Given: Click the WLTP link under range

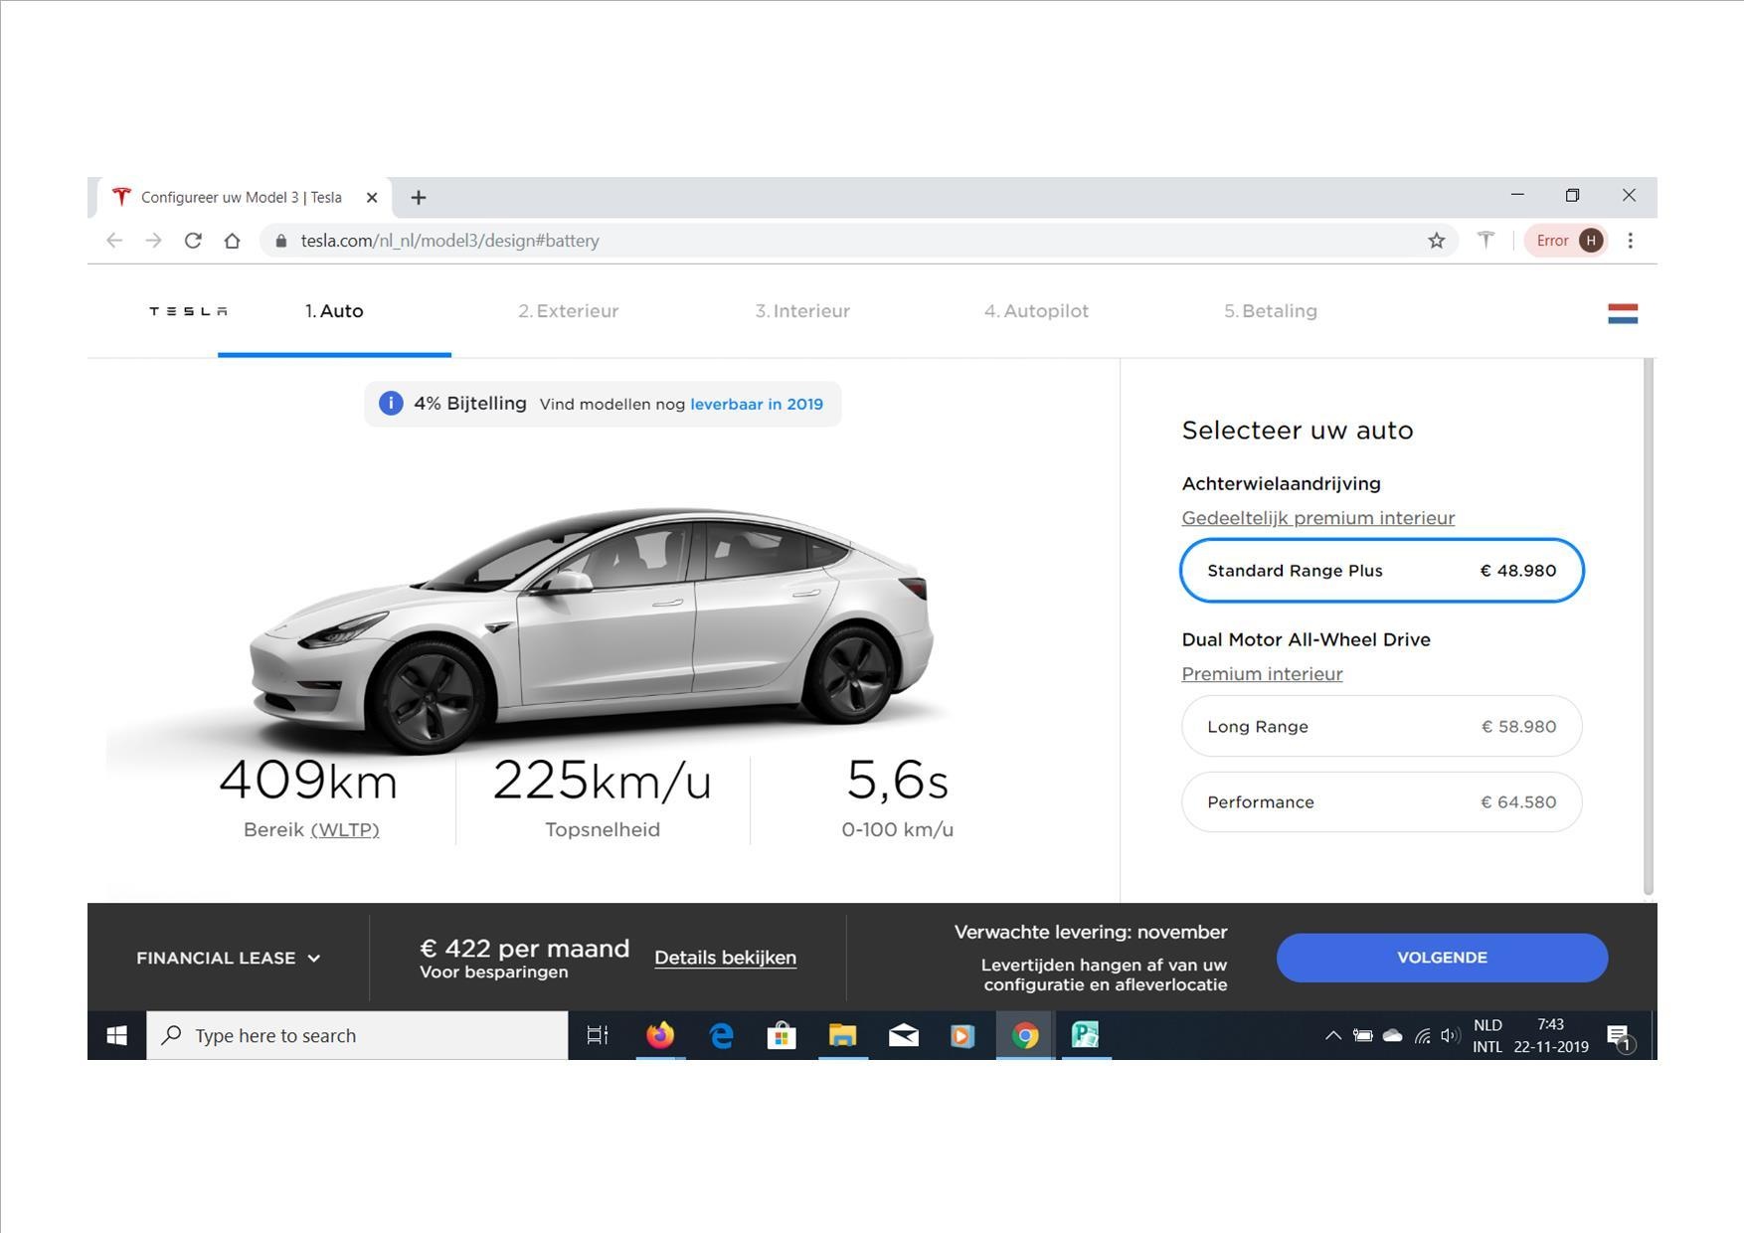Looking at the screenshot, I should click(345, 829).
